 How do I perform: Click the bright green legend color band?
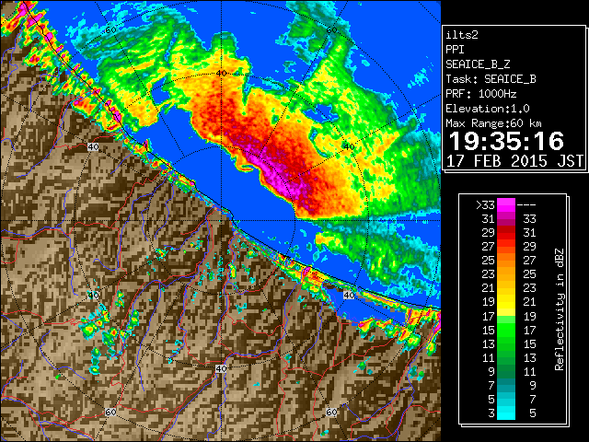click(x=506, y=330)
